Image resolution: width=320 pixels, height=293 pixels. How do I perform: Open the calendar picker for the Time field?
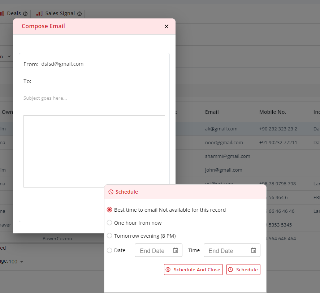[254, 250]
